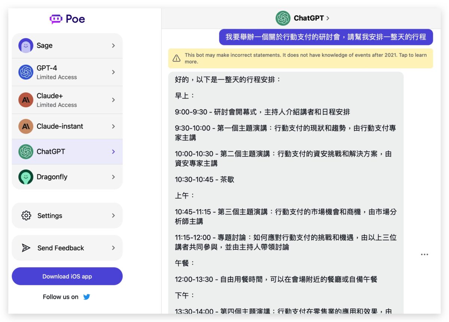Expand the Sage row chevron
Image resolution: width=449 pixels, height=322 pixels.
[x=113, y=46]
